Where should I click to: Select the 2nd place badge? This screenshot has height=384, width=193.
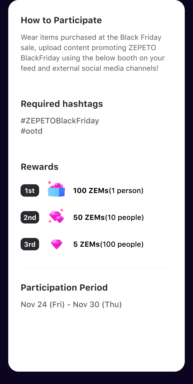pyautogui.click(x=30, y=217)
